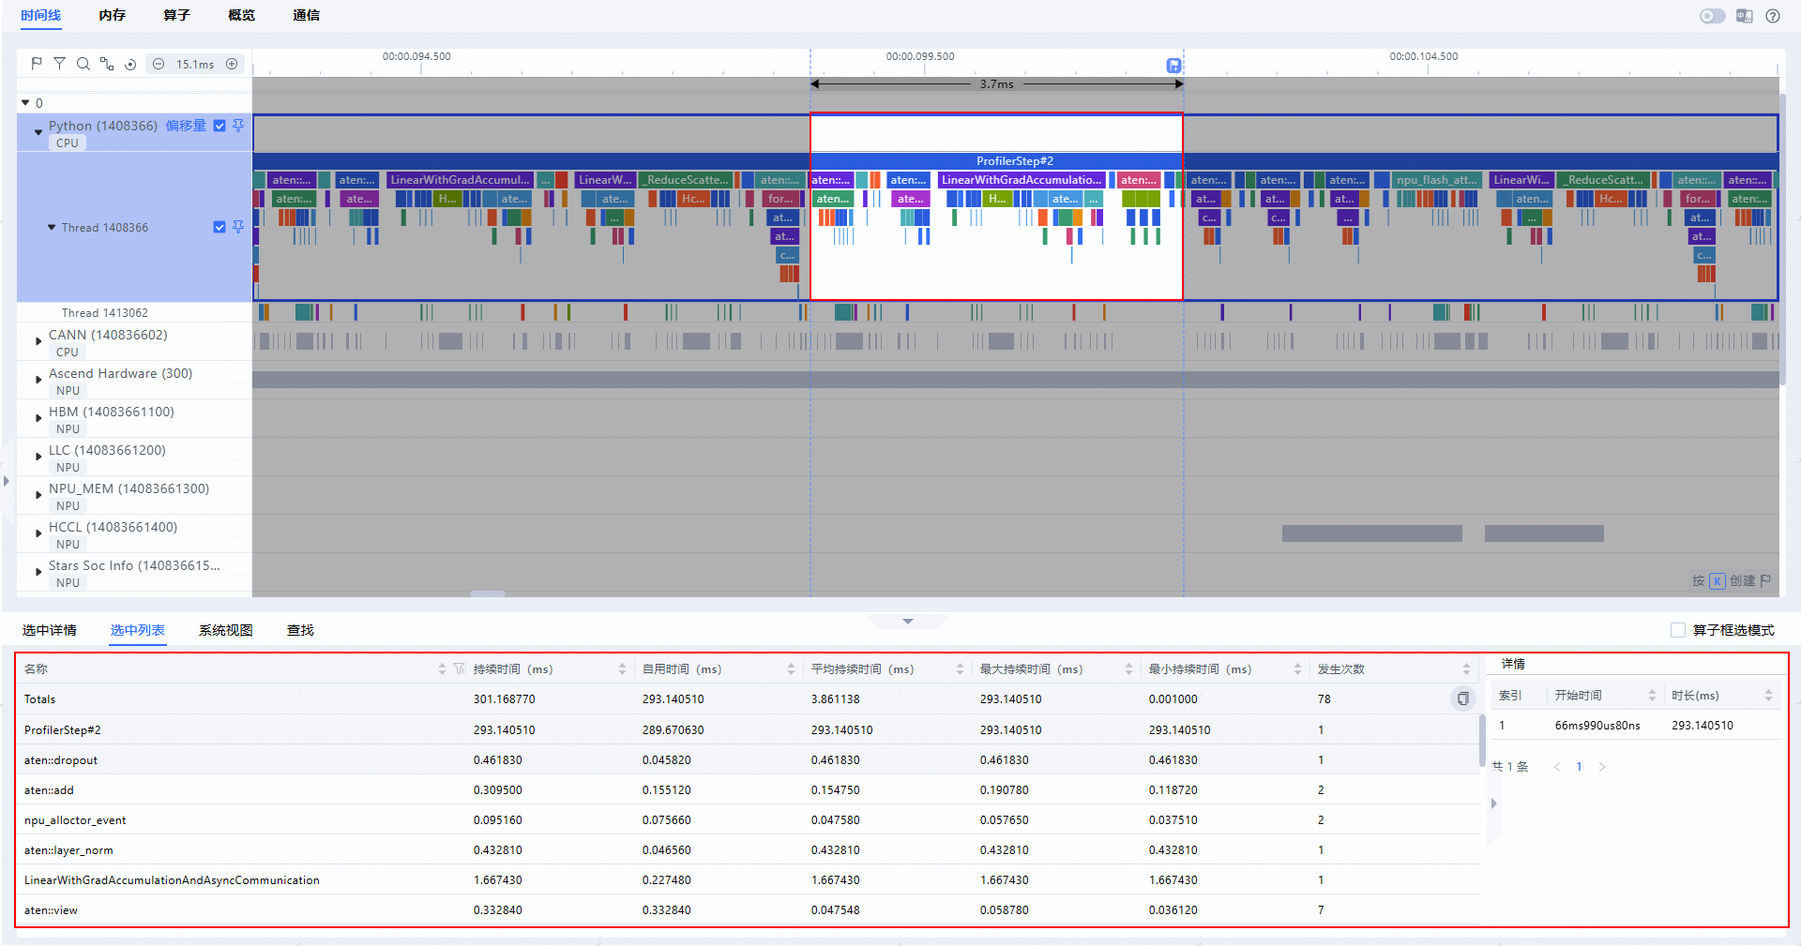Switch to the 内存 tab
This screenshot has width=1801, height=946.
[x=112, y=15]
